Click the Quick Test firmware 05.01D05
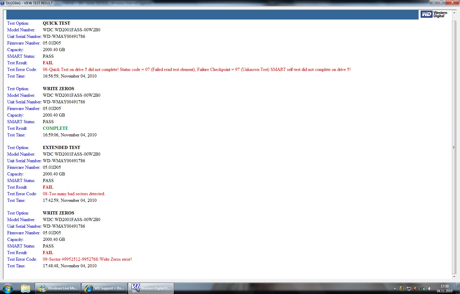460x294 pixels. (x=52, y=43)
